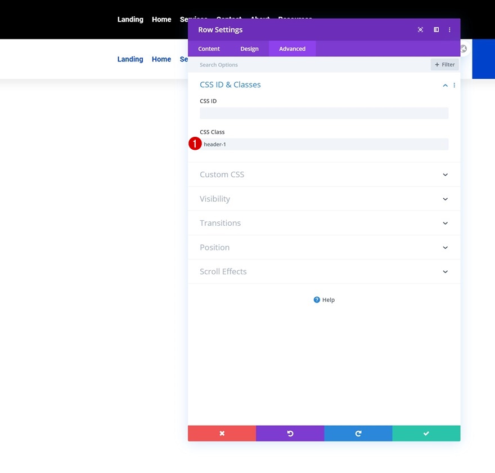Click inside the CSS ID input field
Screen dimensions: 495x473
(x=324, y=113)
